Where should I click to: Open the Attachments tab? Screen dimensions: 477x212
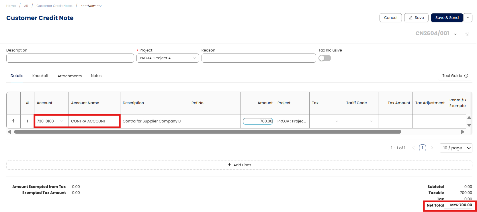click(x=70, y=76)
